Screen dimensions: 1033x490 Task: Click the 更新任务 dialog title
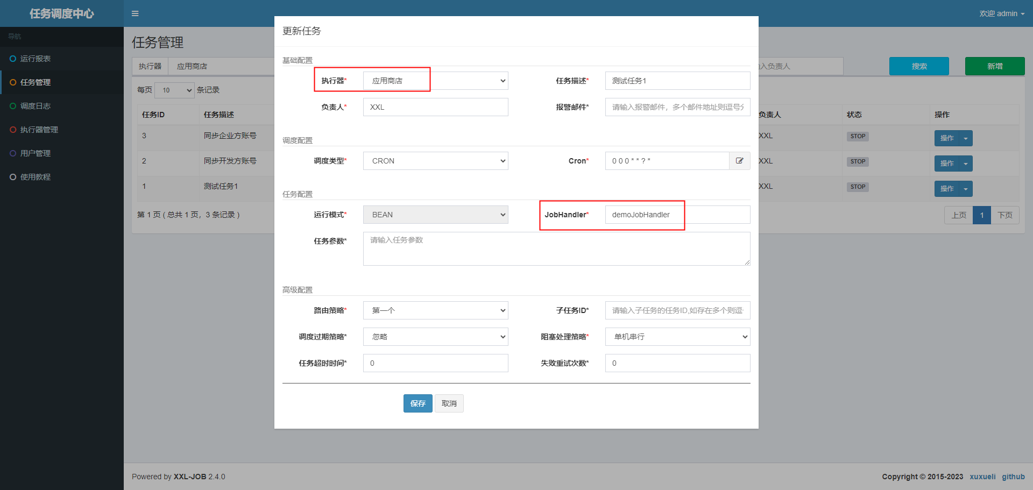302,31
